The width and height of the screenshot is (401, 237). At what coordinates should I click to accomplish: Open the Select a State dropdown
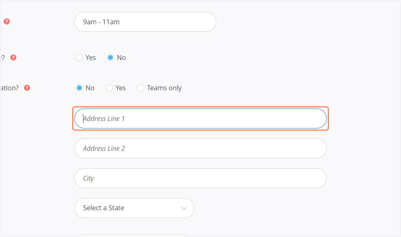[x=134, y=208]
